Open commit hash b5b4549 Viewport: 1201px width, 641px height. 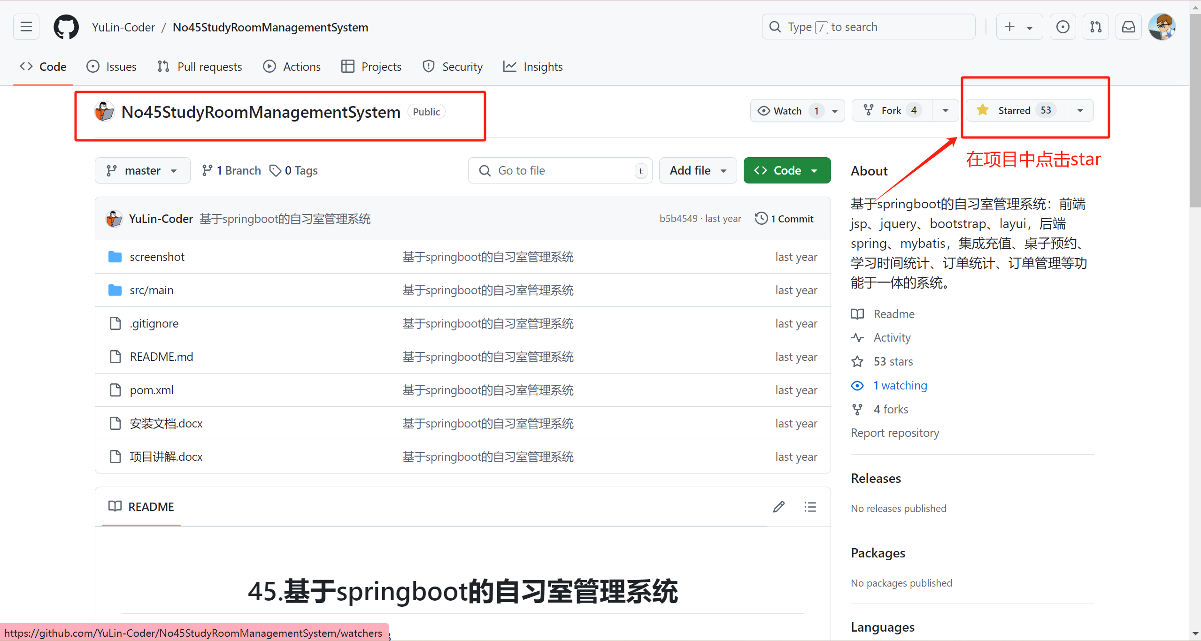click(x=678, y=219)
